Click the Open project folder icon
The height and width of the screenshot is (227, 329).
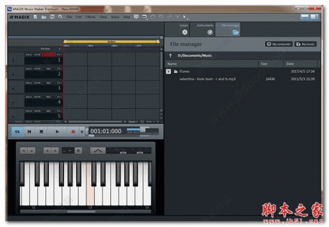(44, 17)
